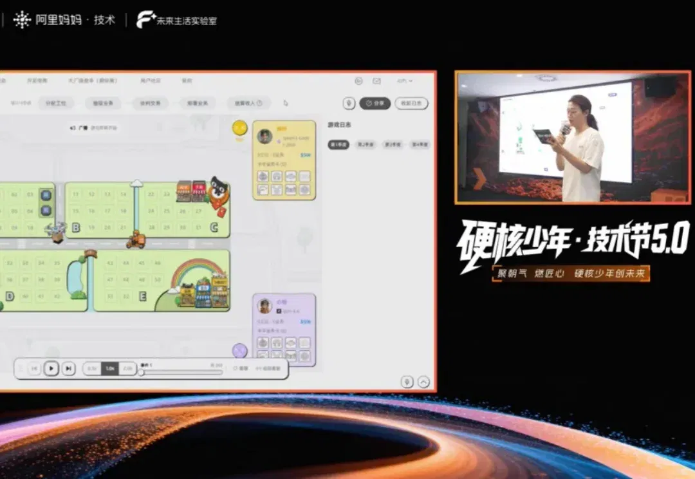Click the drone carrying a package
The width and height of the screenshot is (695, 479).
pyautogui.click(x=56, y=232)
